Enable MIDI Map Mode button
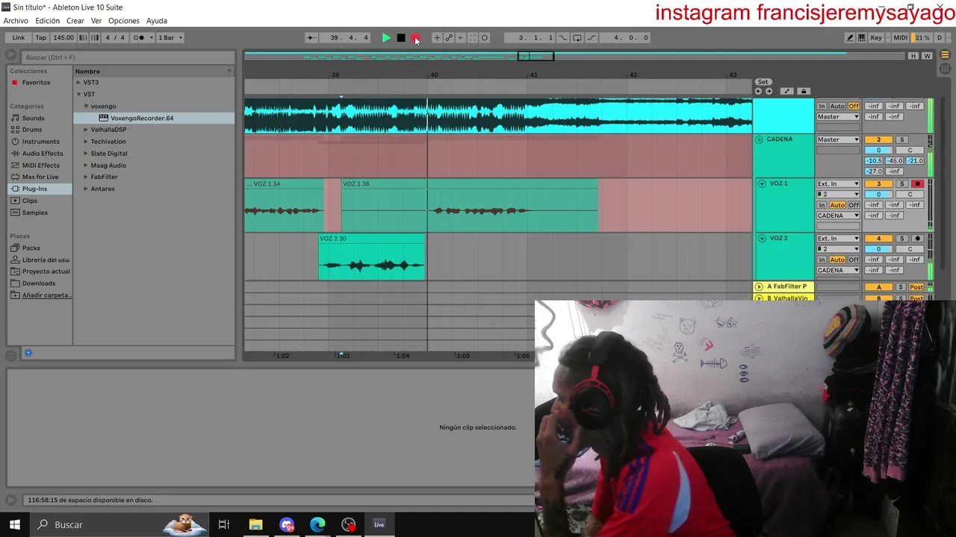 pos(901,37)
